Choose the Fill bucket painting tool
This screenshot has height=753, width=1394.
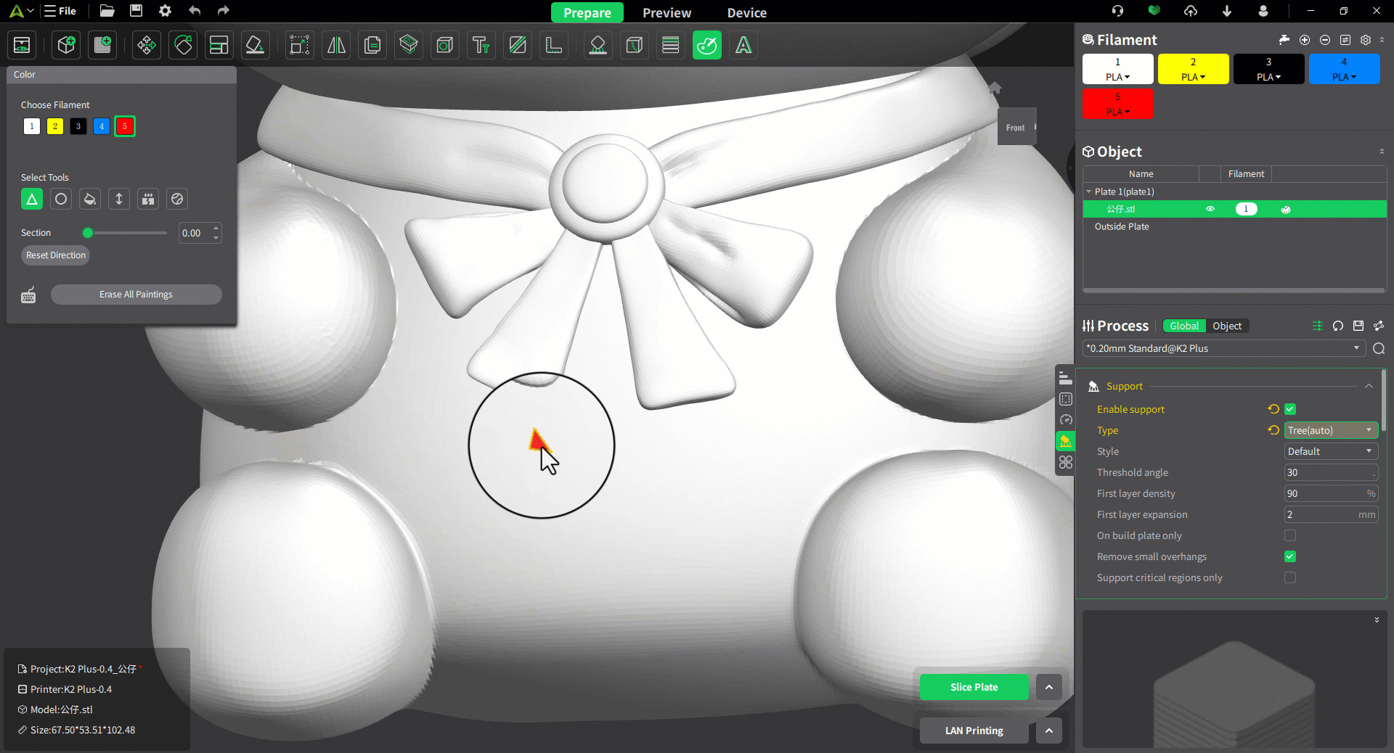tap(90, 199)
